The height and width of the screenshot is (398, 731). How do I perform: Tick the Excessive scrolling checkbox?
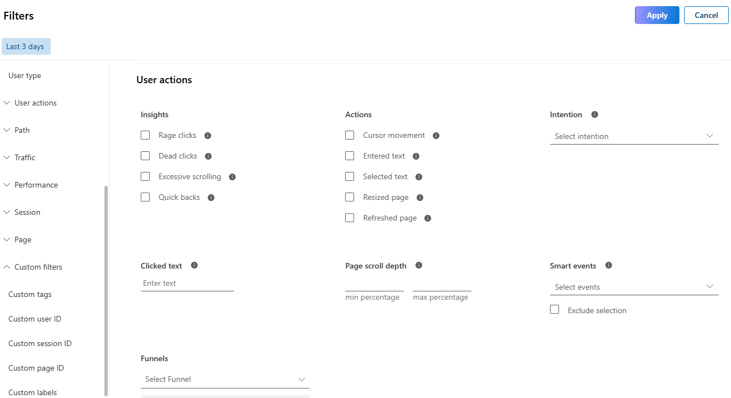pos(145,176)
